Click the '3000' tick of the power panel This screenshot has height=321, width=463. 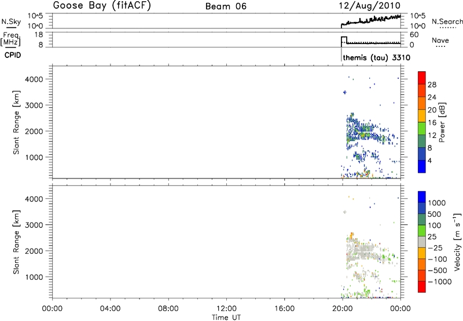[34, 105]
